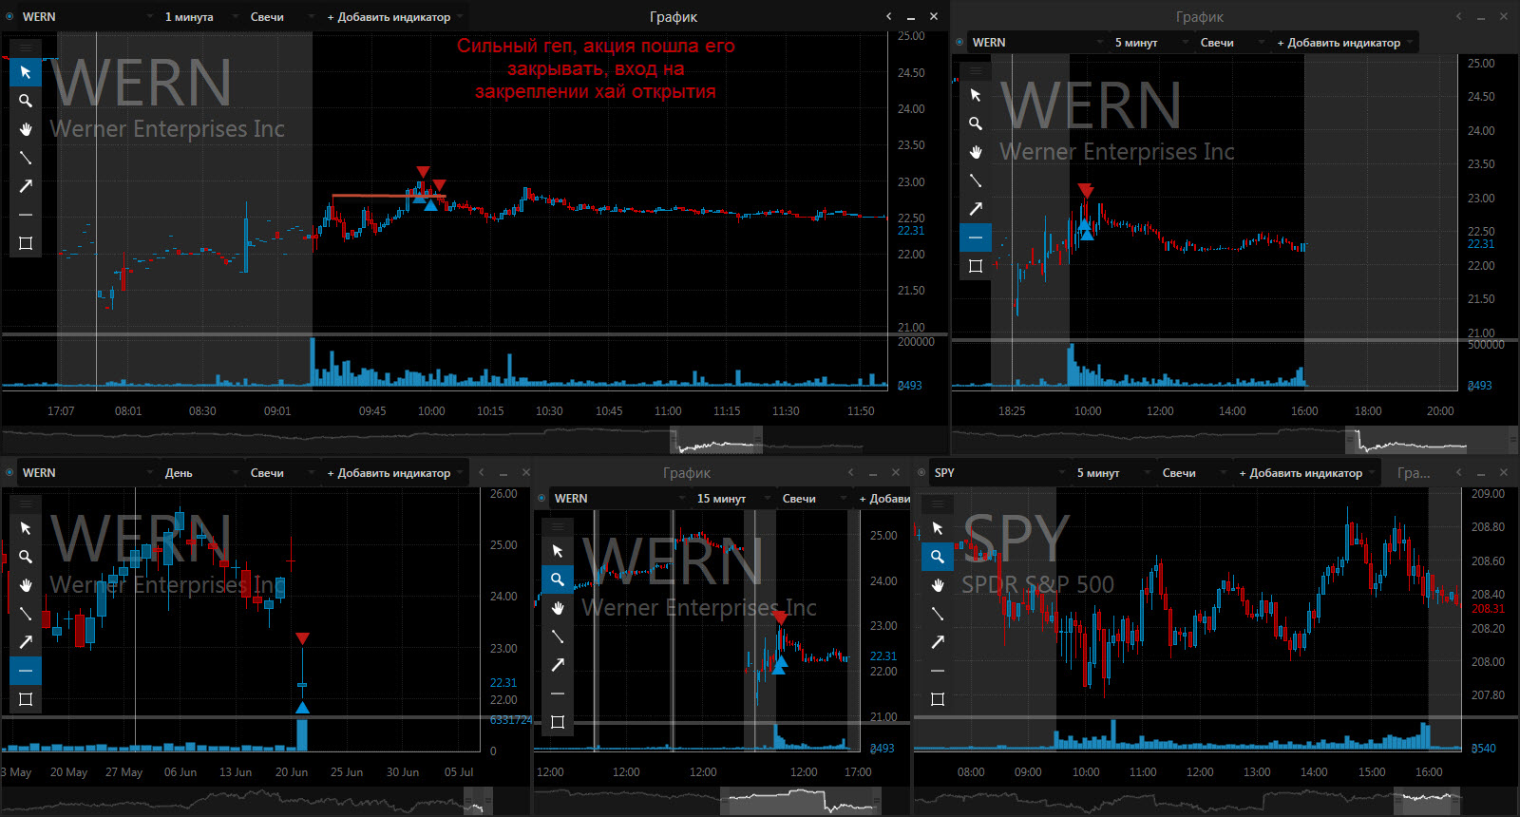
Task: Select the zoom magnifier in WERN 1-minute chart
Action: [26, 101]
